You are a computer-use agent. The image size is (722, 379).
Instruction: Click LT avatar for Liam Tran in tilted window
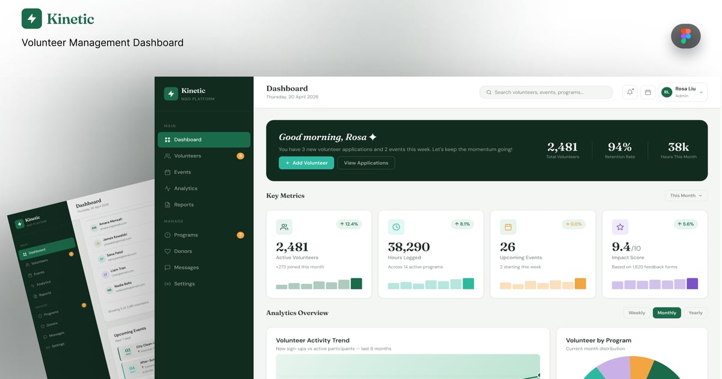pos(105,274)
